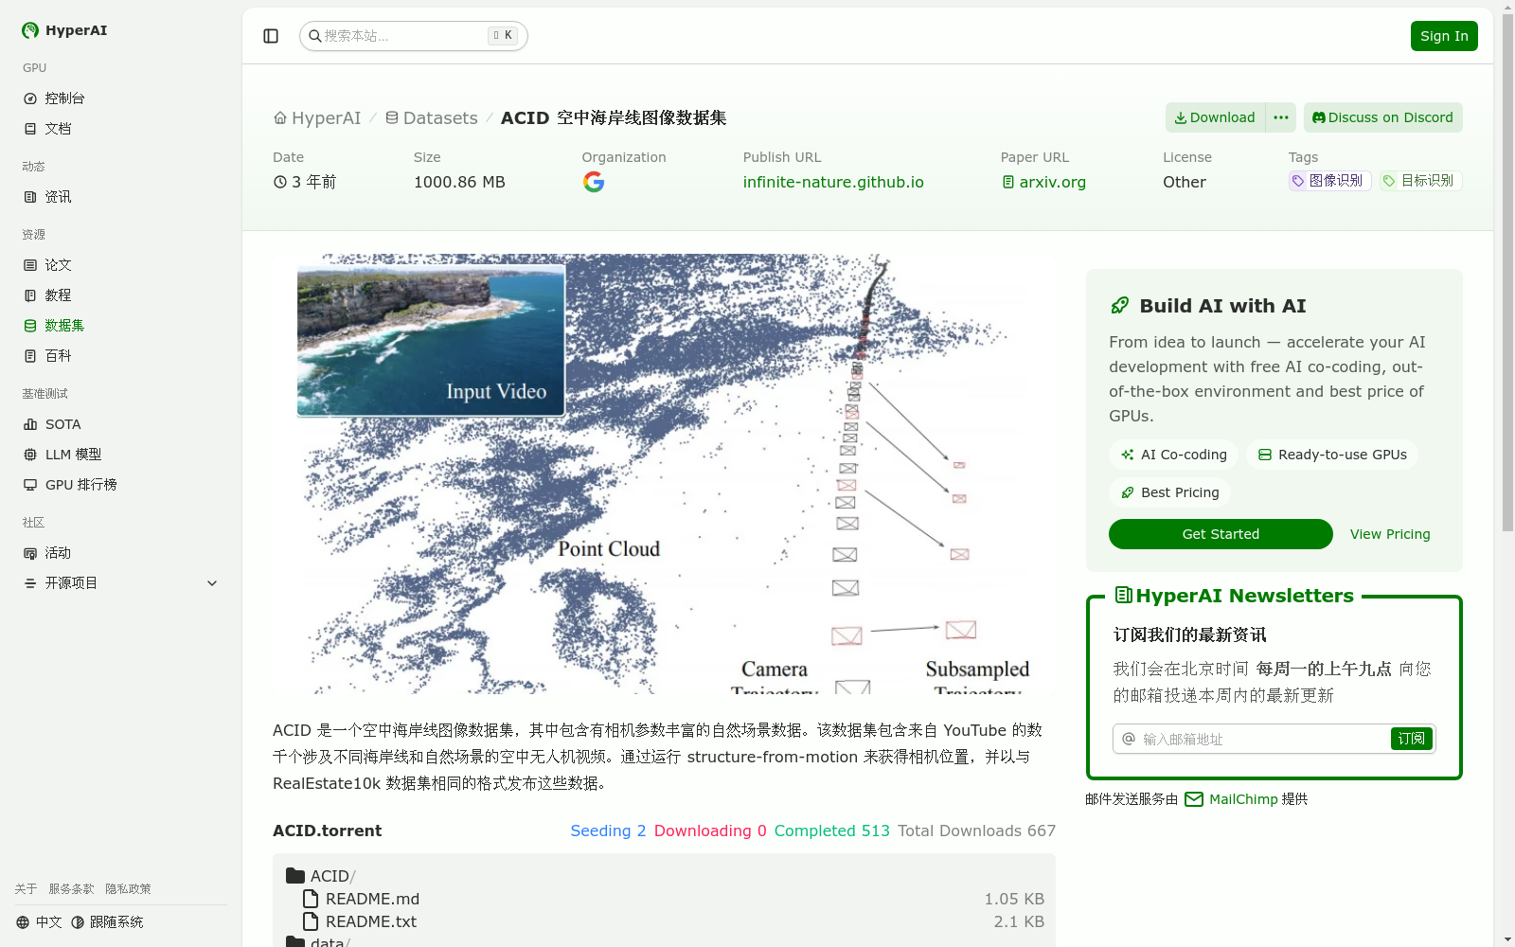Click 关于 footer link

[x=26, y=889]
